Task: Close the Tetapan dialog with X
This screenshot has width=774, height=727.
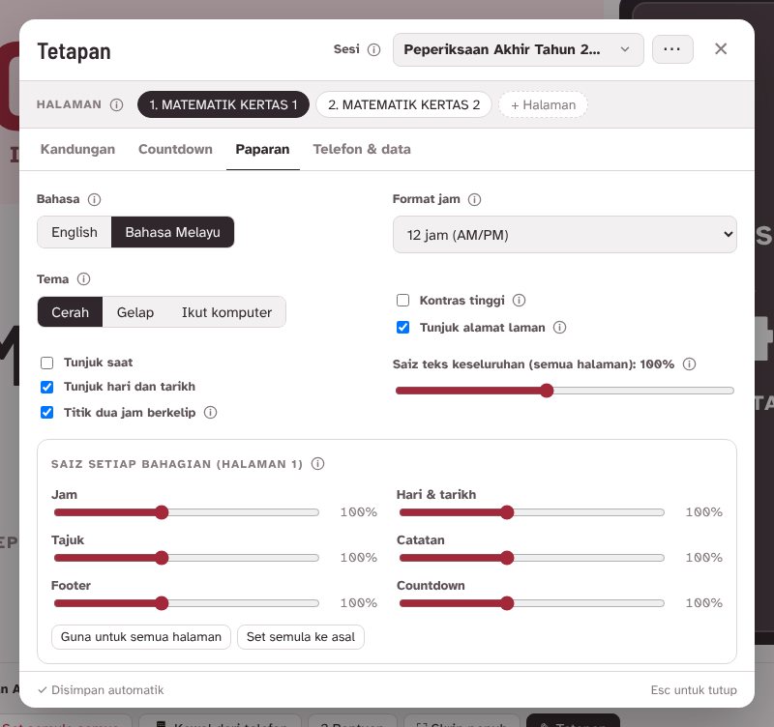Action: coord(721,49)
